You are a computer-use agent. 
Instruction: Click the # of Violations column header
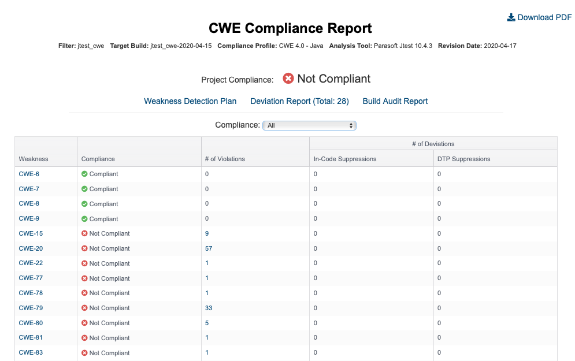tap(225, 159)
